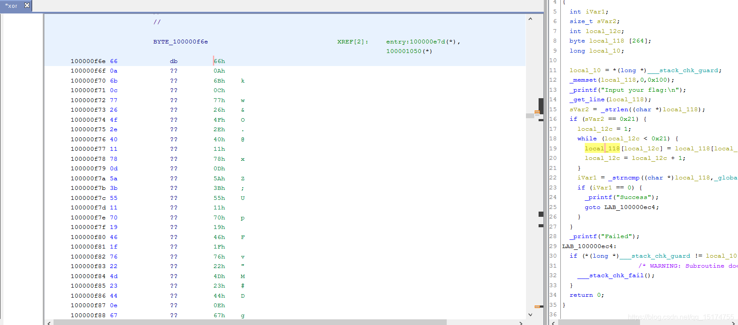Click sVar2 in the size_t declaration
Screen dimensions: 738x325
(x=607, y=21)
